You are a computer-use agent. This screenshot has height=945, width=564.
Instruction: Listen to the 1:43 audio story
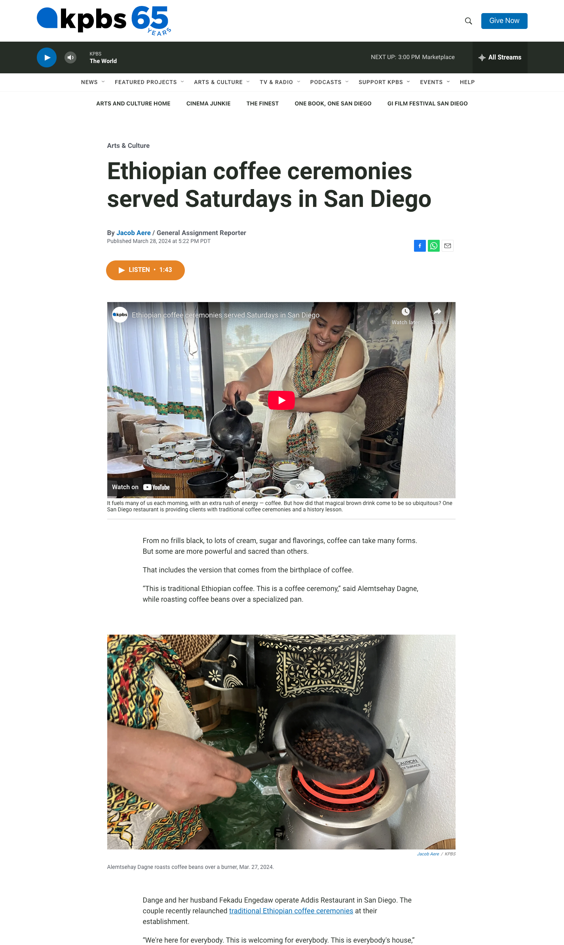click(x=145, y=270)
